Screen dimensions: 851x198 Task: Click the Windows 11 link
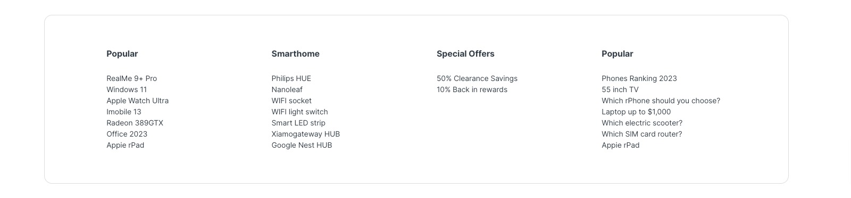(127, 89)
